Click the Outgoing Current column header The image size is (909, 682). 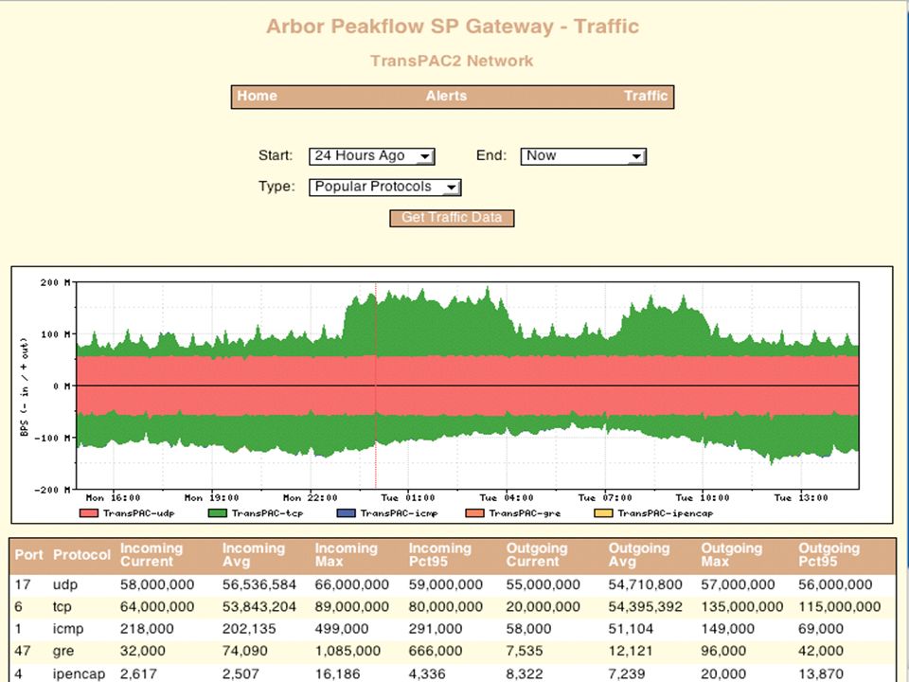click(538, 555)
